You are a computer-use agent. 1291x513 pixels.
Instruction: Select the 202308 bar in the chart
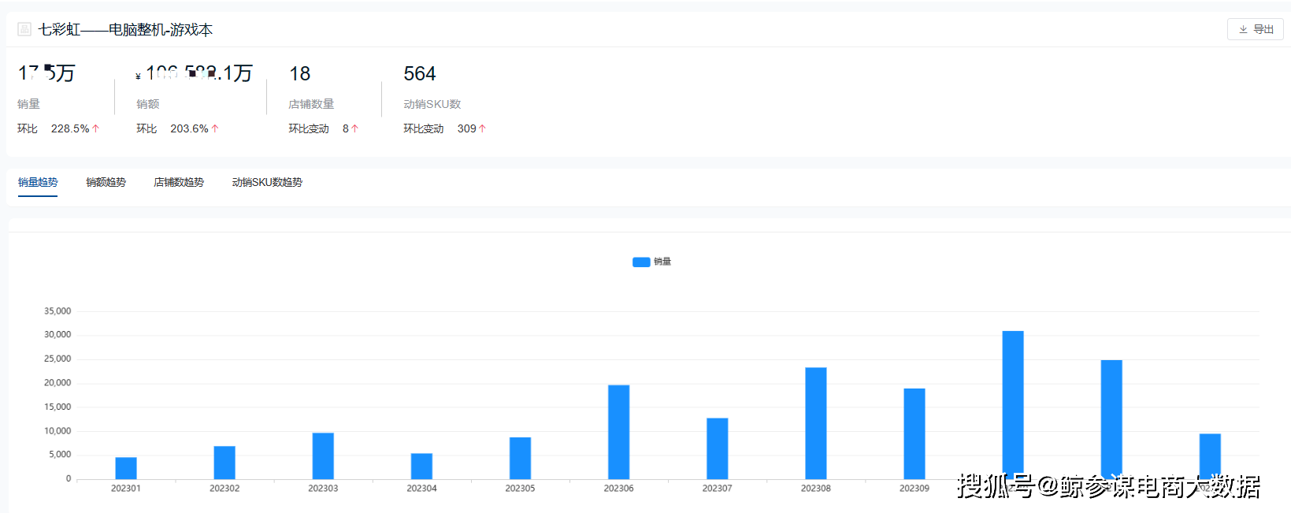point(816,423)
